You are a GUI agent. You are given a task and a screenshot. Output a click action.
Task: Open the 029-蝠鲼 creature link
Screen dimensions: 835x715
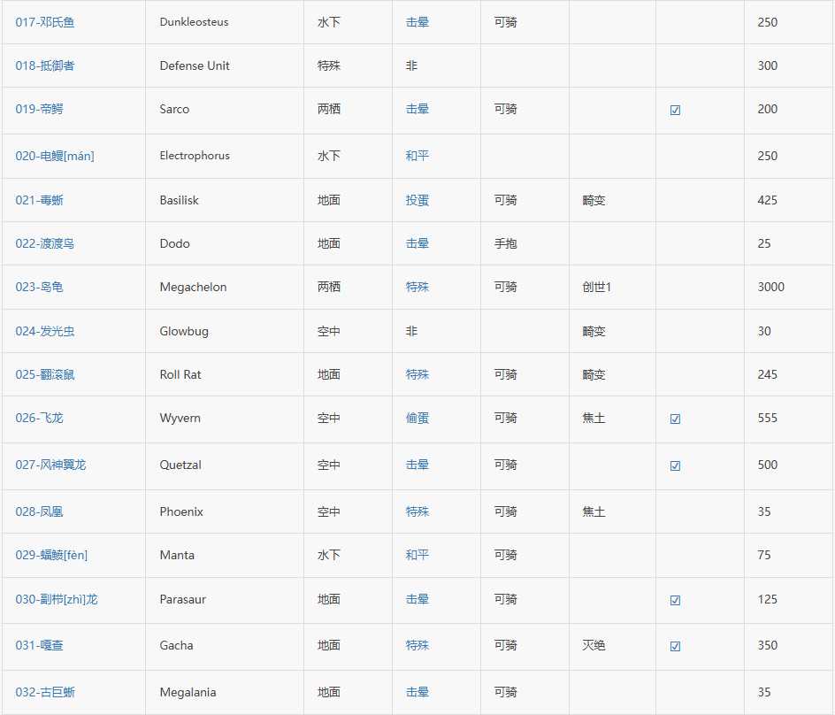click(51, 555)
